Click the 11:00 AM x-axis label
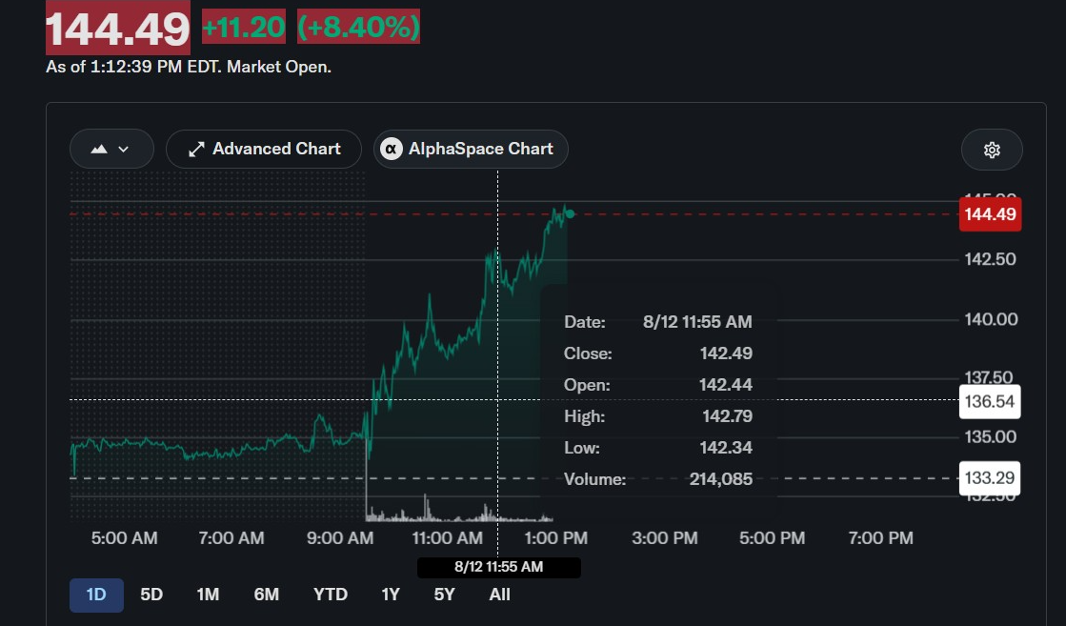 [x=448, y=538]
